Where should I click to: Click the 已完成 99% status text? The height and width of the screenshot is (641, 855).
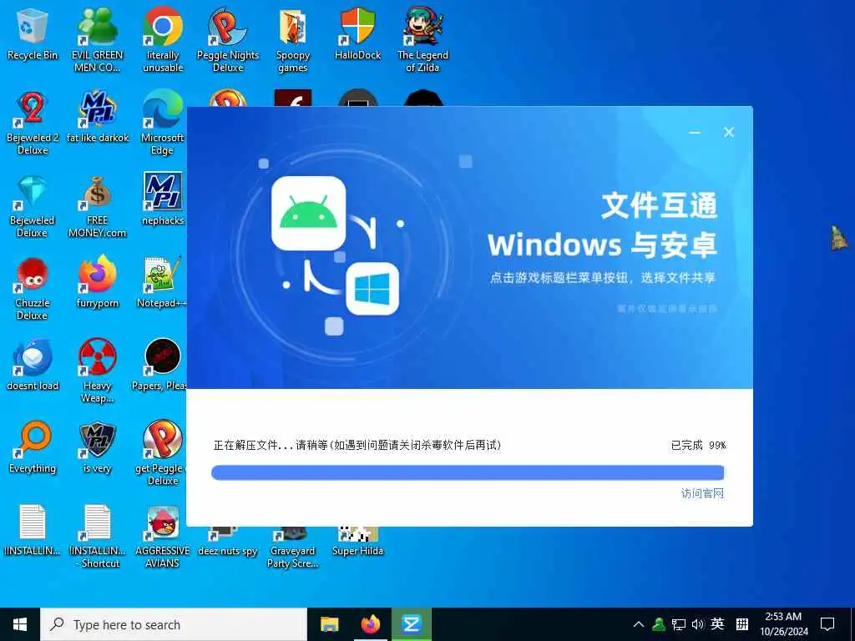coord(698,446)
